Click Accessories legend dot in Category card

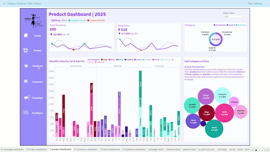(x=214, y=25)
